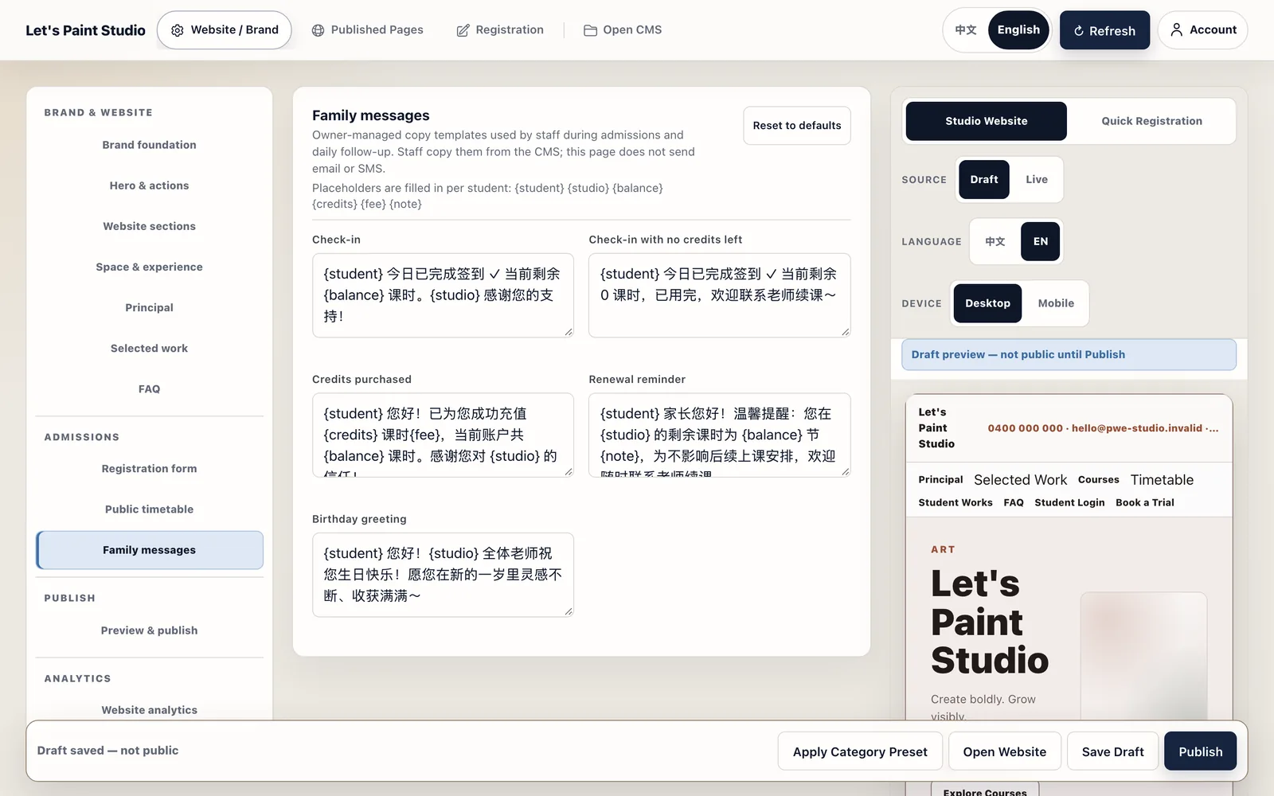This screenshot has height=796, width=1274.
Task: Switch to the Studio Website preview tab
Action: [x=987, y=121]
